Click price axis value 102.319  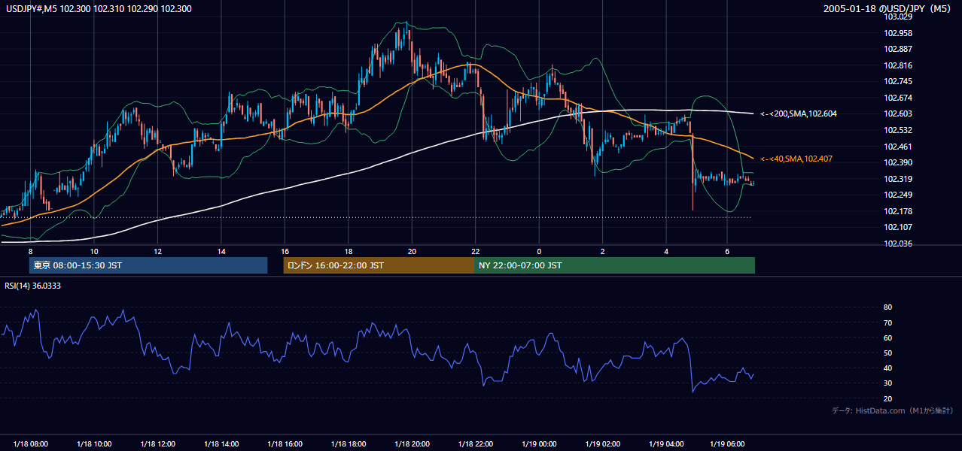(898, 179)
